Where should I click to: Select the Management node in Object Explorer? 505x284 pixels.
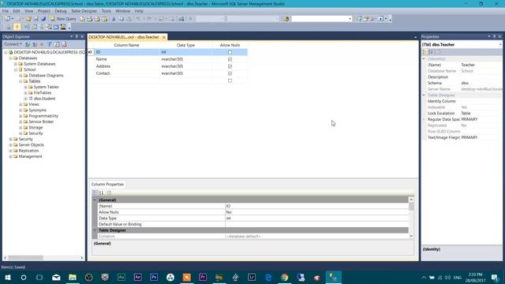30,156
